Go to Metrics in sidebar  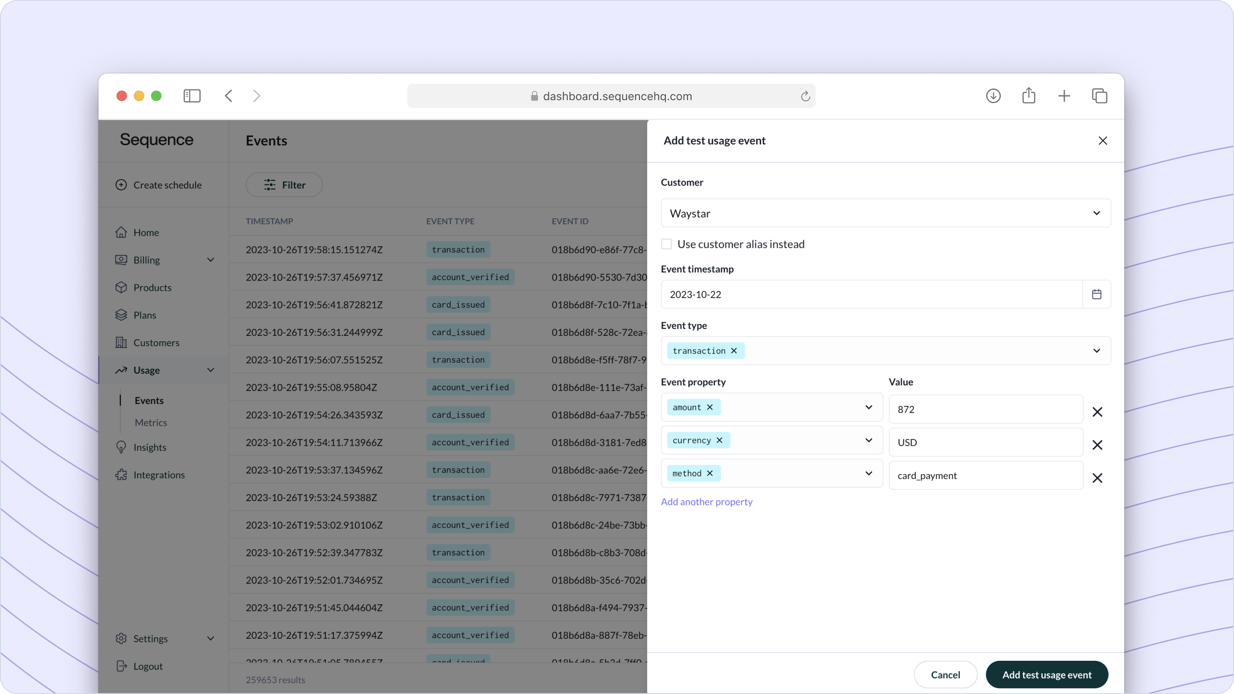click(x=150, y=423)
